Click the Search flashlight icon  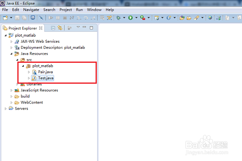196,18
